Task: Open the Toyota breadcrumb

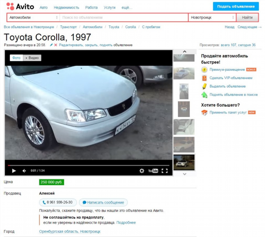Action: point(114,27)
